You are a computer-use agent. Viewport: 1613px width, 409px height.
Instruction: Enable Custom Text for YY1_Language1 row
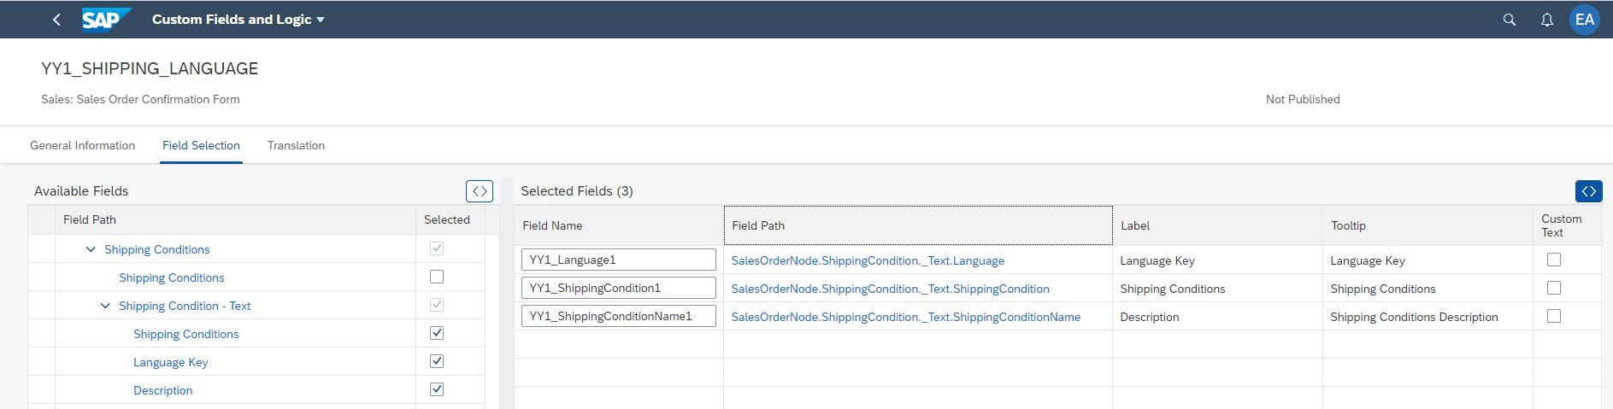1554,260
